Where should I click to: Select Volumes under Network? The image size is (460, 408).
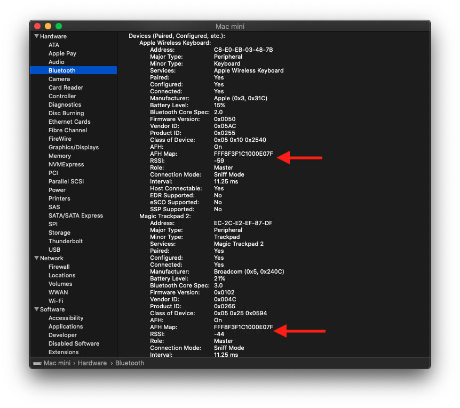click(x=60, y=284)
